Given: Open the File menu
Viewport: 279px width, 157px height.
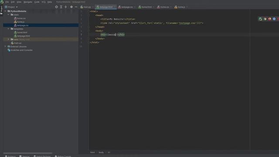Looking at the screenshot, I should click(7, 2).
